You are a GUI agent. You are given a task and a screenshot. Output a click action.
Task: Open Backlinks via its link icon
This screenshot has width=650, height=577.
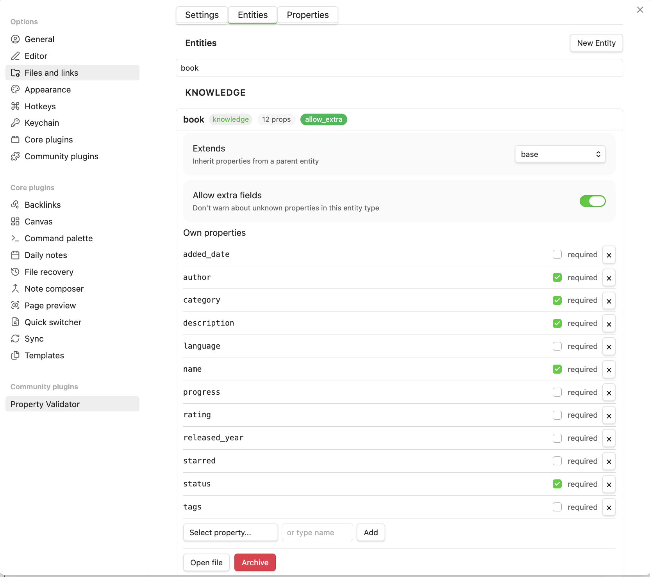click(x=15, y=205)
